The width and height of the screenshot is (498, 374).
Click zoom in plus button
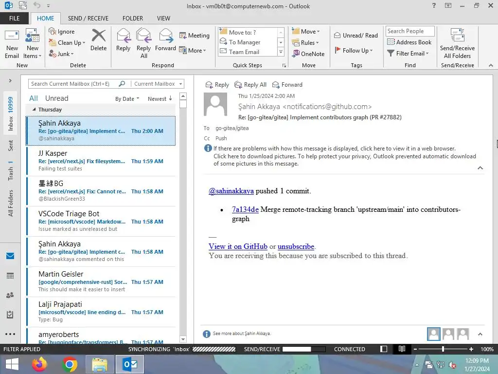(471, 349)
